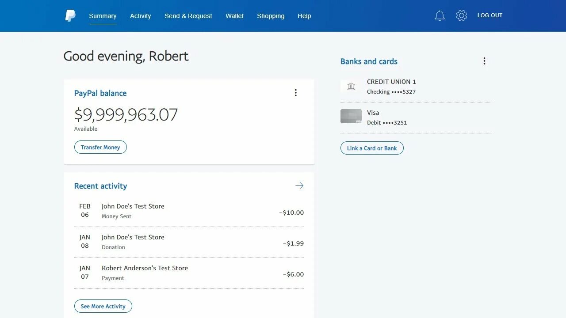Click See More Activity
Viewport: 566px width, 318px height.
(x=103, y=306)
